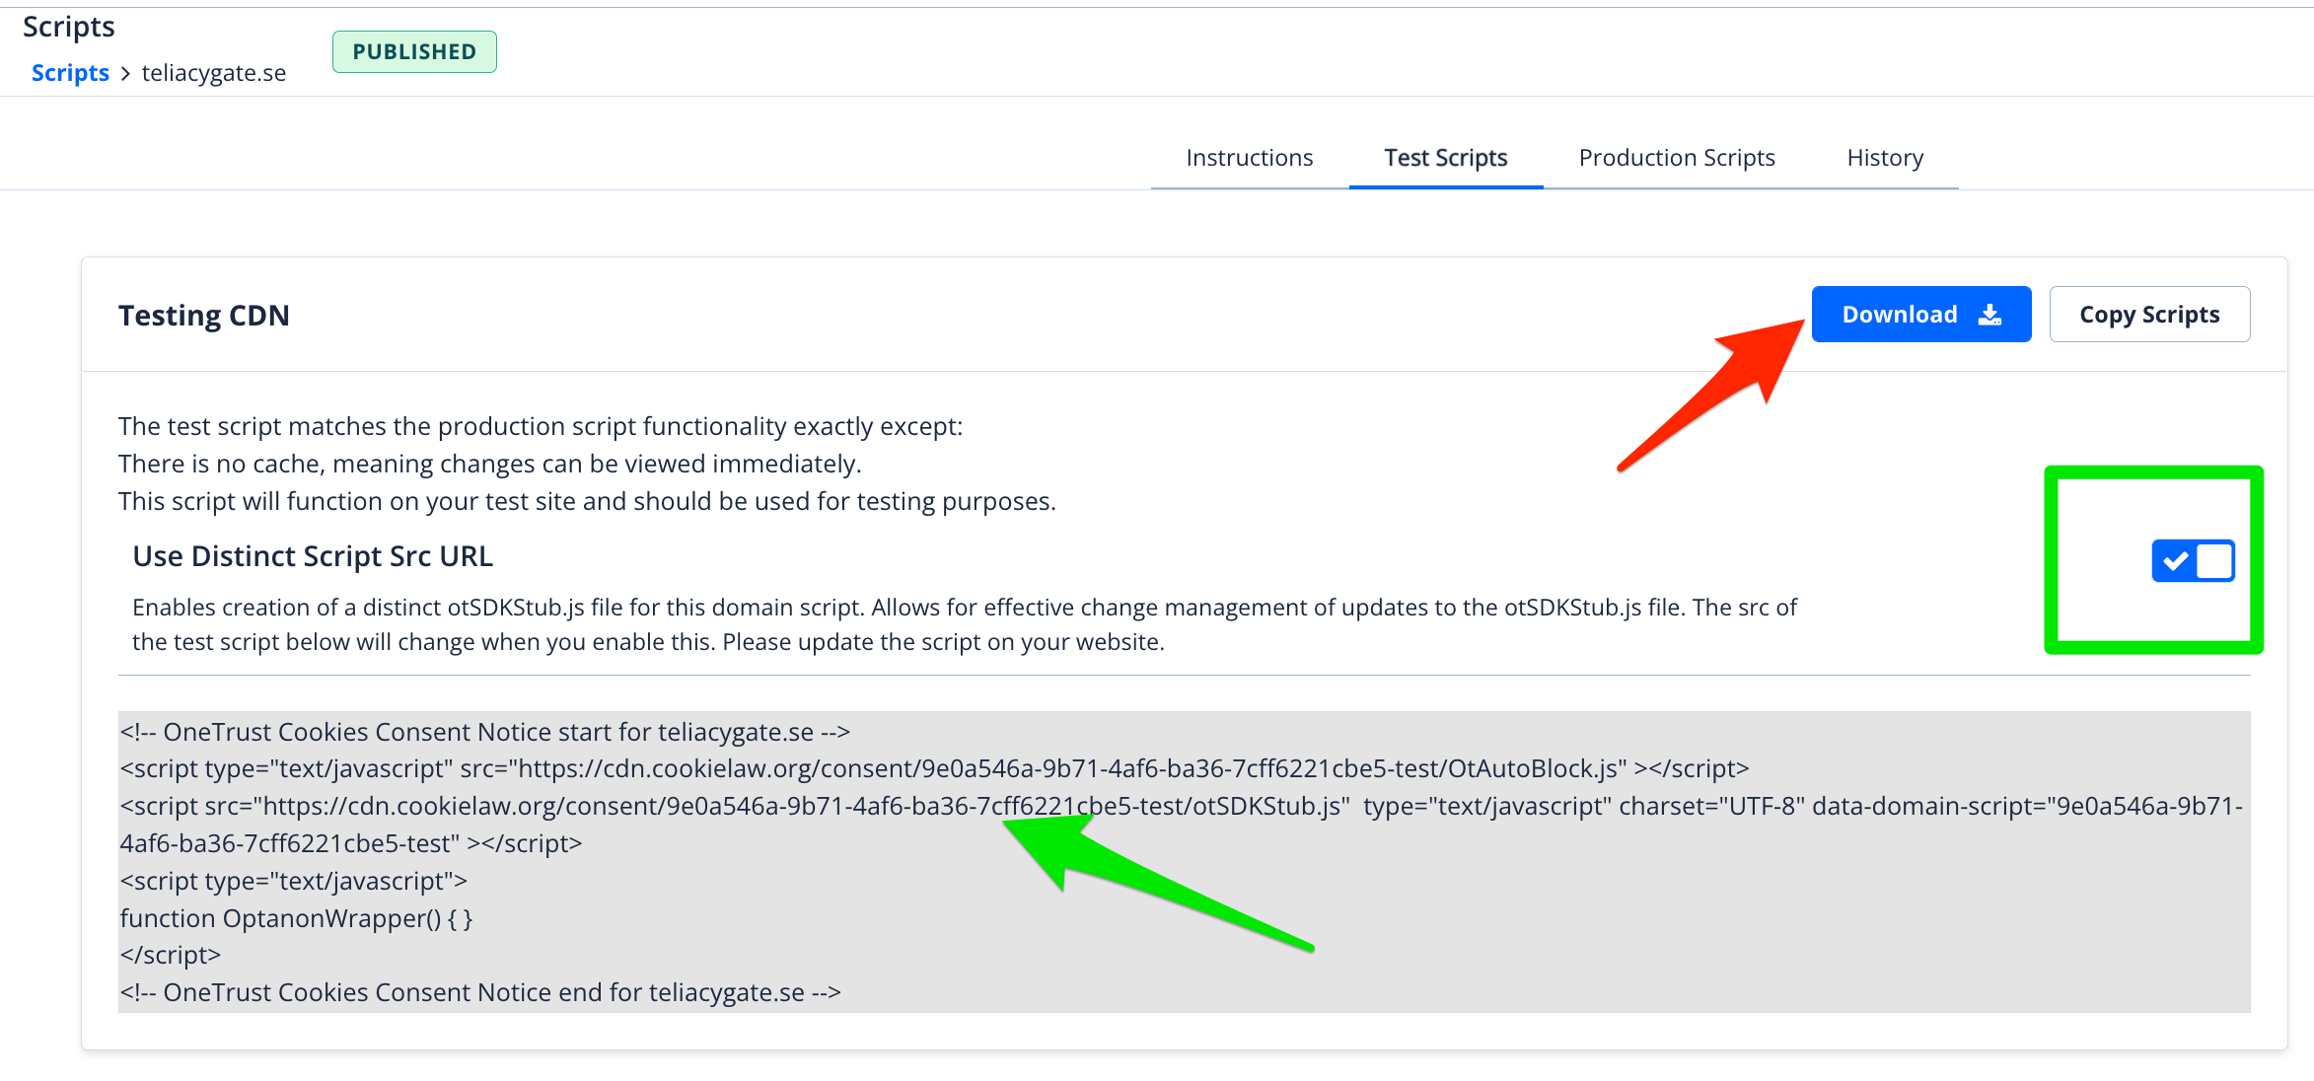This screenshot has height=1081, width=2314.
Task: Click the Consent Notice start comment line
Action: [x=484, y=732]
